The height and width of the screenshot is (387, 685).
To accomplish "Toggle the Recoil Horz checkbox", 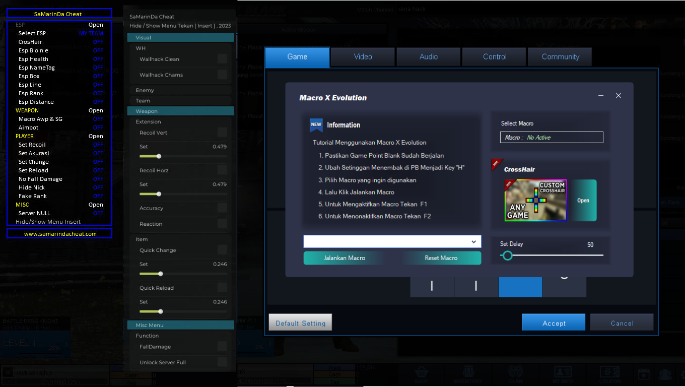I will click(x=222, y=170).
